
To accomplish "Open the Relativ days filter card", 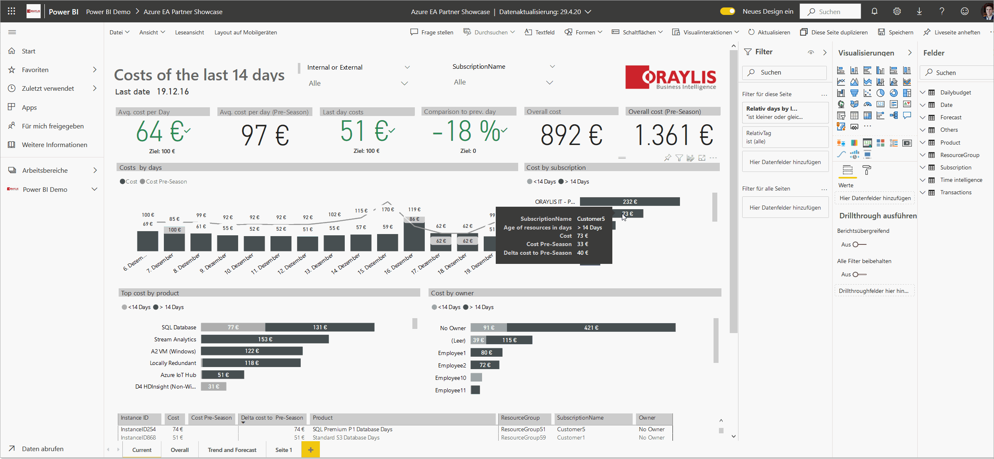I will (x=785, y=113).
